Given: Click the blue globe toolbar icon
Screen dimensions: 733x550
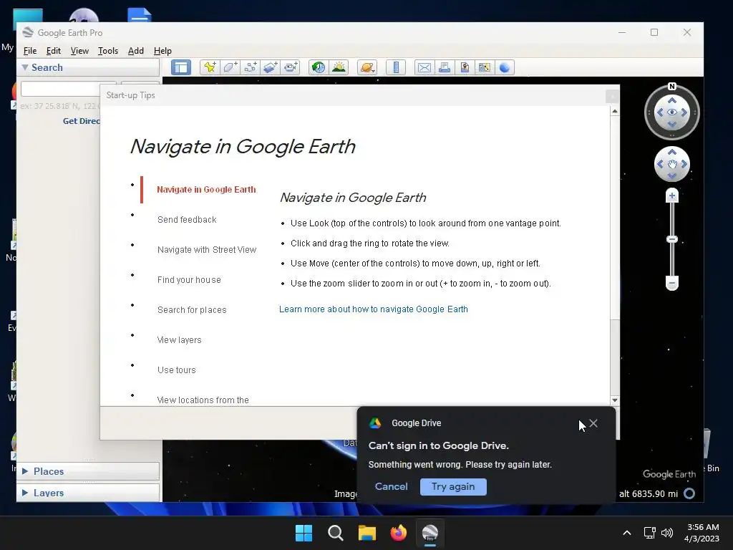Looking at the screenshot, I should tap(505, 67).
